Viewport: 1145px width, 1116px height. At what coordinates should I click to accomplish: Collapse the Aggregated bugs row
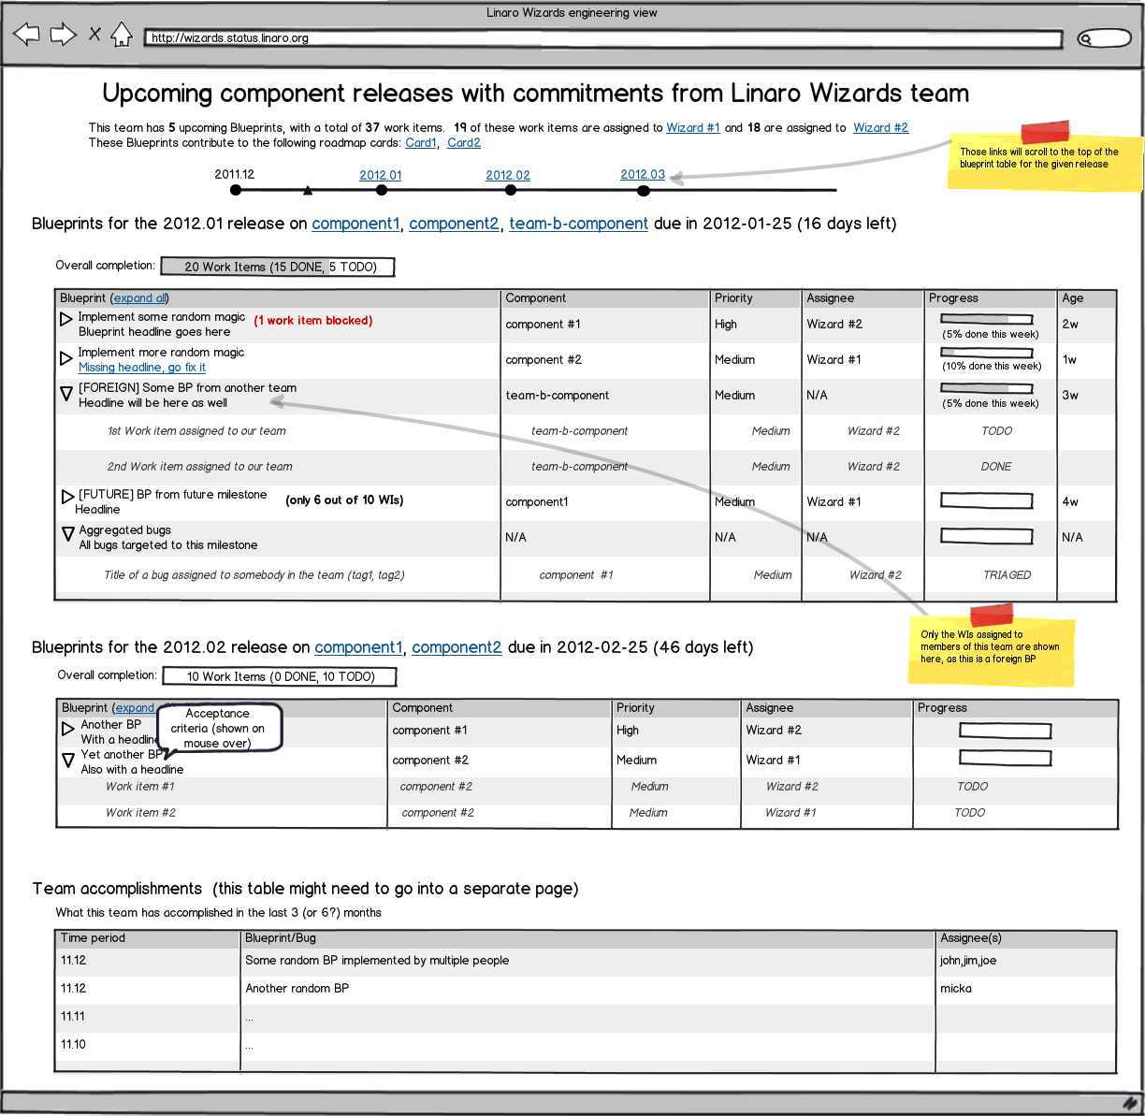coord(67,533)
